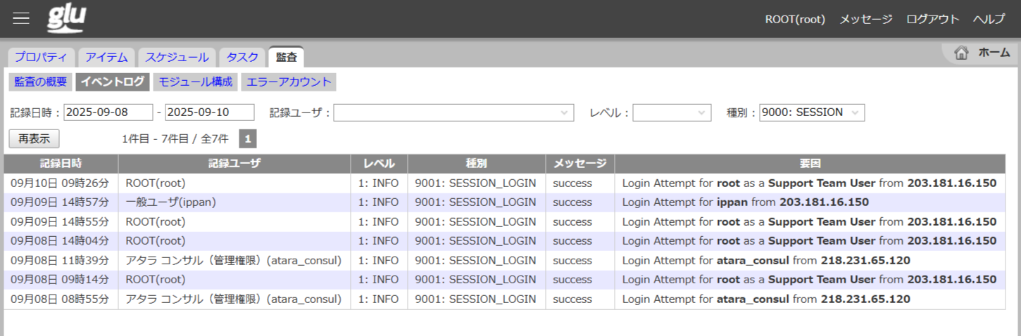Click page number 1 in pagination
This screenshot has width=1021, height=336.
tap(247, 139)
